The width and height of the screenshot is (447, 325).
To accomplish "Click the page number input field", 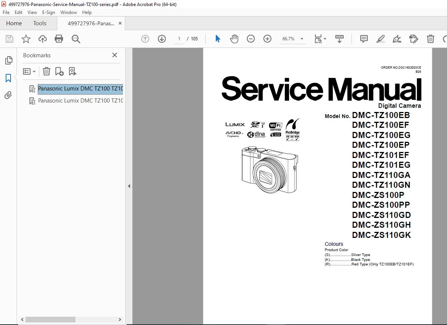I will click(x=179, y=39).
